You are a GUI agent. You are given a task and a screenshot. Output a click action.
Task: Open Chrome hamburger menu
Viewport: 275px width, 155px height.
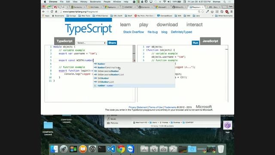point(232,12)
